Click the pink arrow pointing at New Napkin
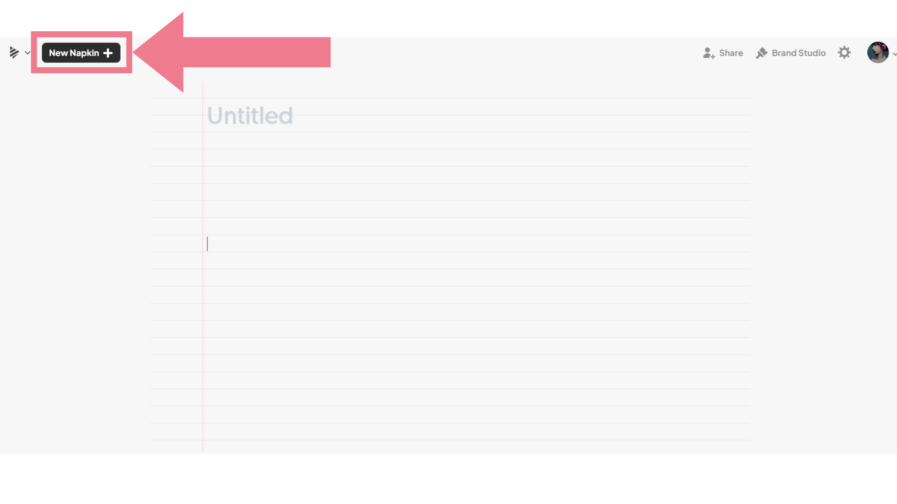897x504 pixels. click(232, 52)
